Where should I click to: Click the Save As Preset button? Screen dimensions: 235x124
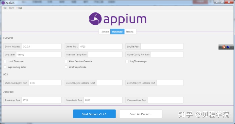(x=141, y=114)
